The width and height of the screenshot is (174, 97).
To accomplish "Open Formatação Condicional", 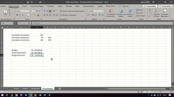I will [x=111, y=13].
